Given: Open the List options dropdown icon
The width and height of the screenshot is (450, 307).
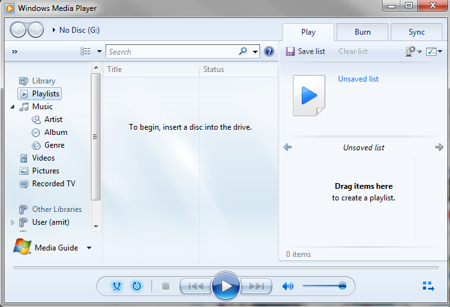Looking at the screenshot, I should pyautogui.click(x=434, y=51).
